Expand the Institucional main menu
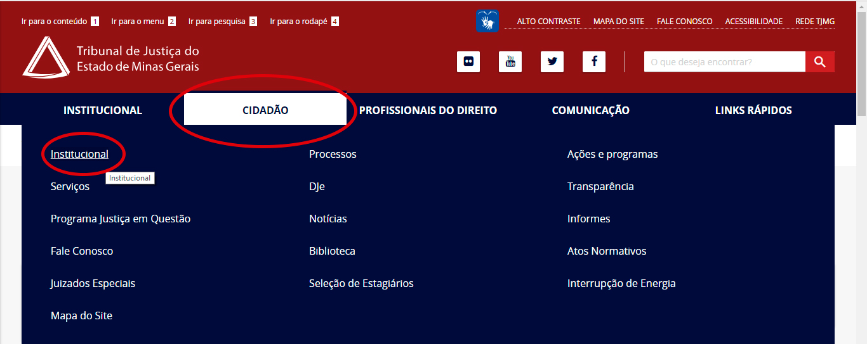The image size is (867, 344). [x=103, y=110]
